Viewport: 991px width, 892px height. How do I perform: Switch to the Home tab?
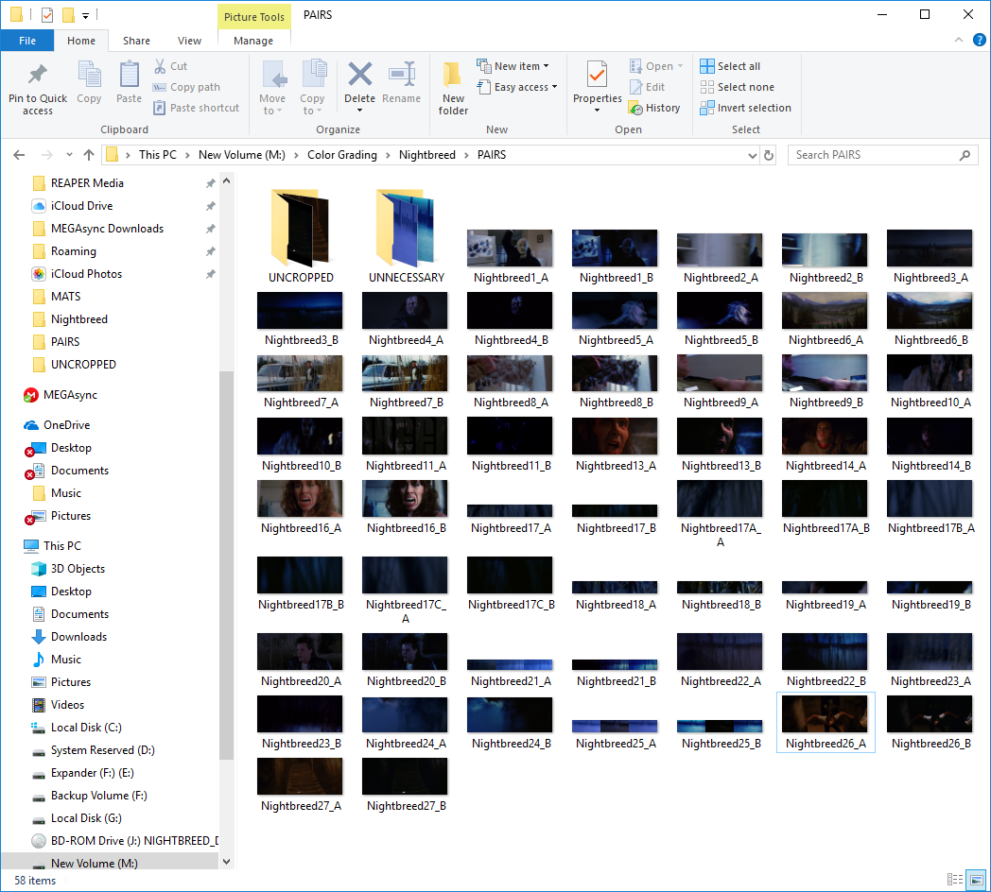pos(81,41)
